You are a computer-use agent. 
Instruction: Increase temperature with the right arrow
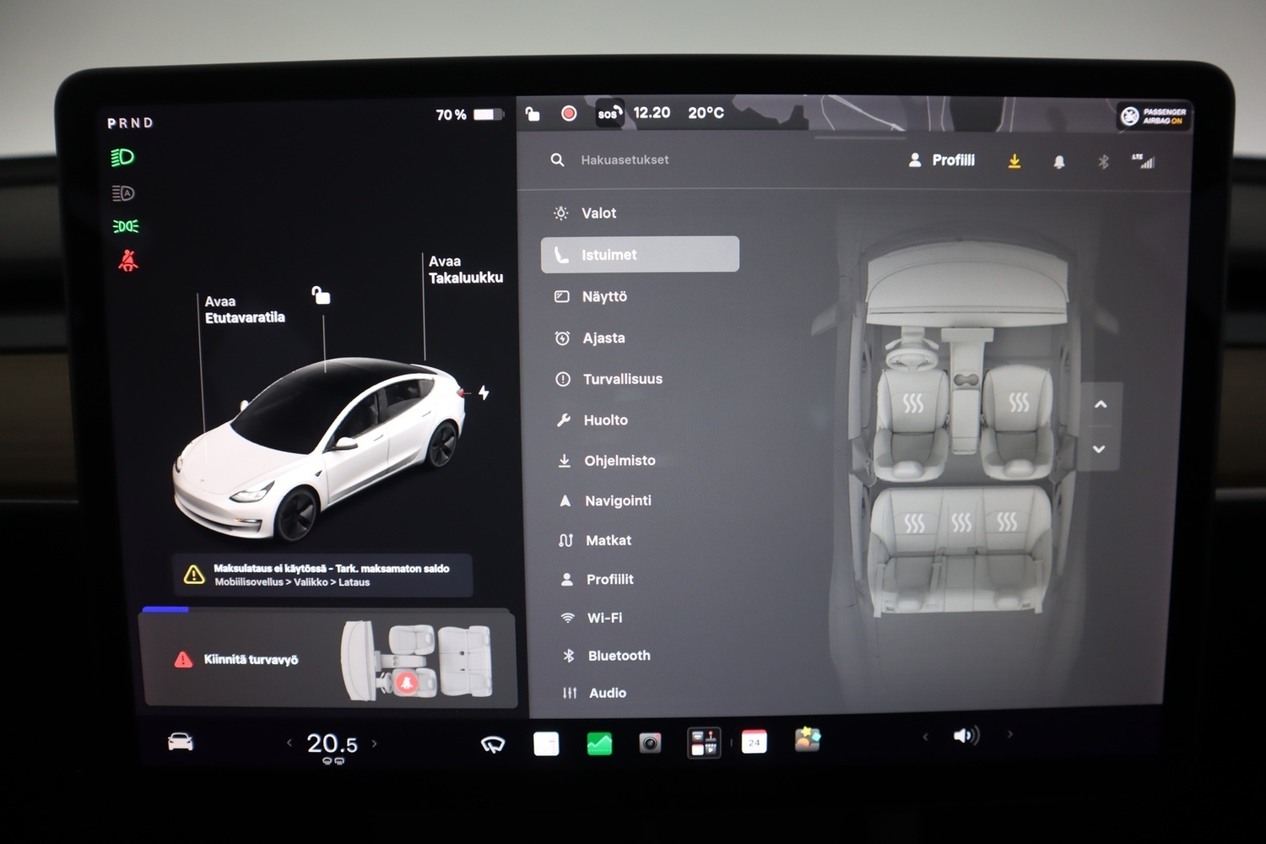375,744
